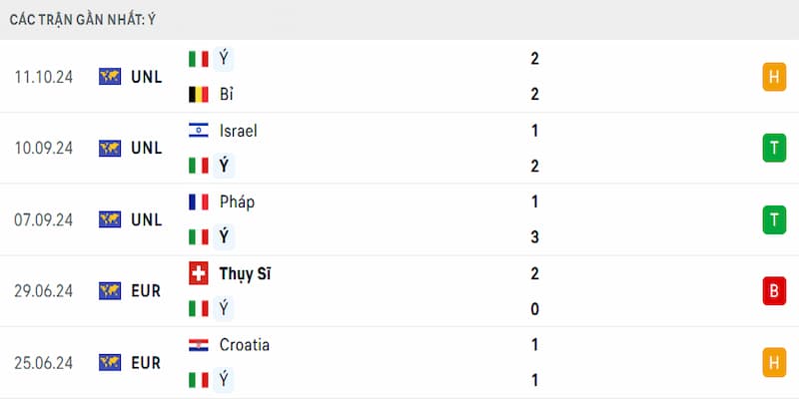The width and height of the screenshot is (799, 399).
Task: Click the orange H badge for Croatia match
Action: (x=774, y=363)
